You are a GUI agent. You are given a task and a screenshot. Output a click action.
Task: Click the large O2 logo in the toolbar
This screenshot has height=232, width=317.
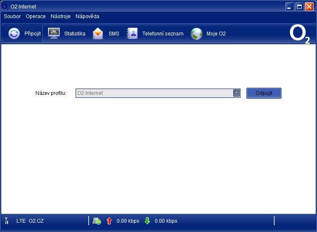click(299, 35)
